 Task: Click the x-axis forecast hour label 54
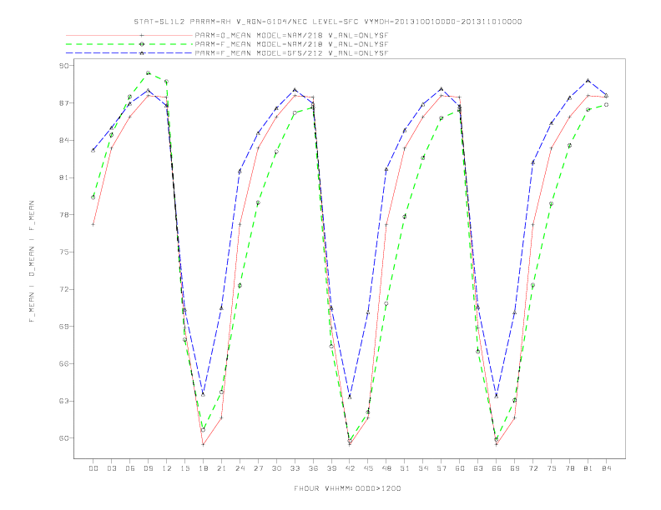[x=423, y=468]
